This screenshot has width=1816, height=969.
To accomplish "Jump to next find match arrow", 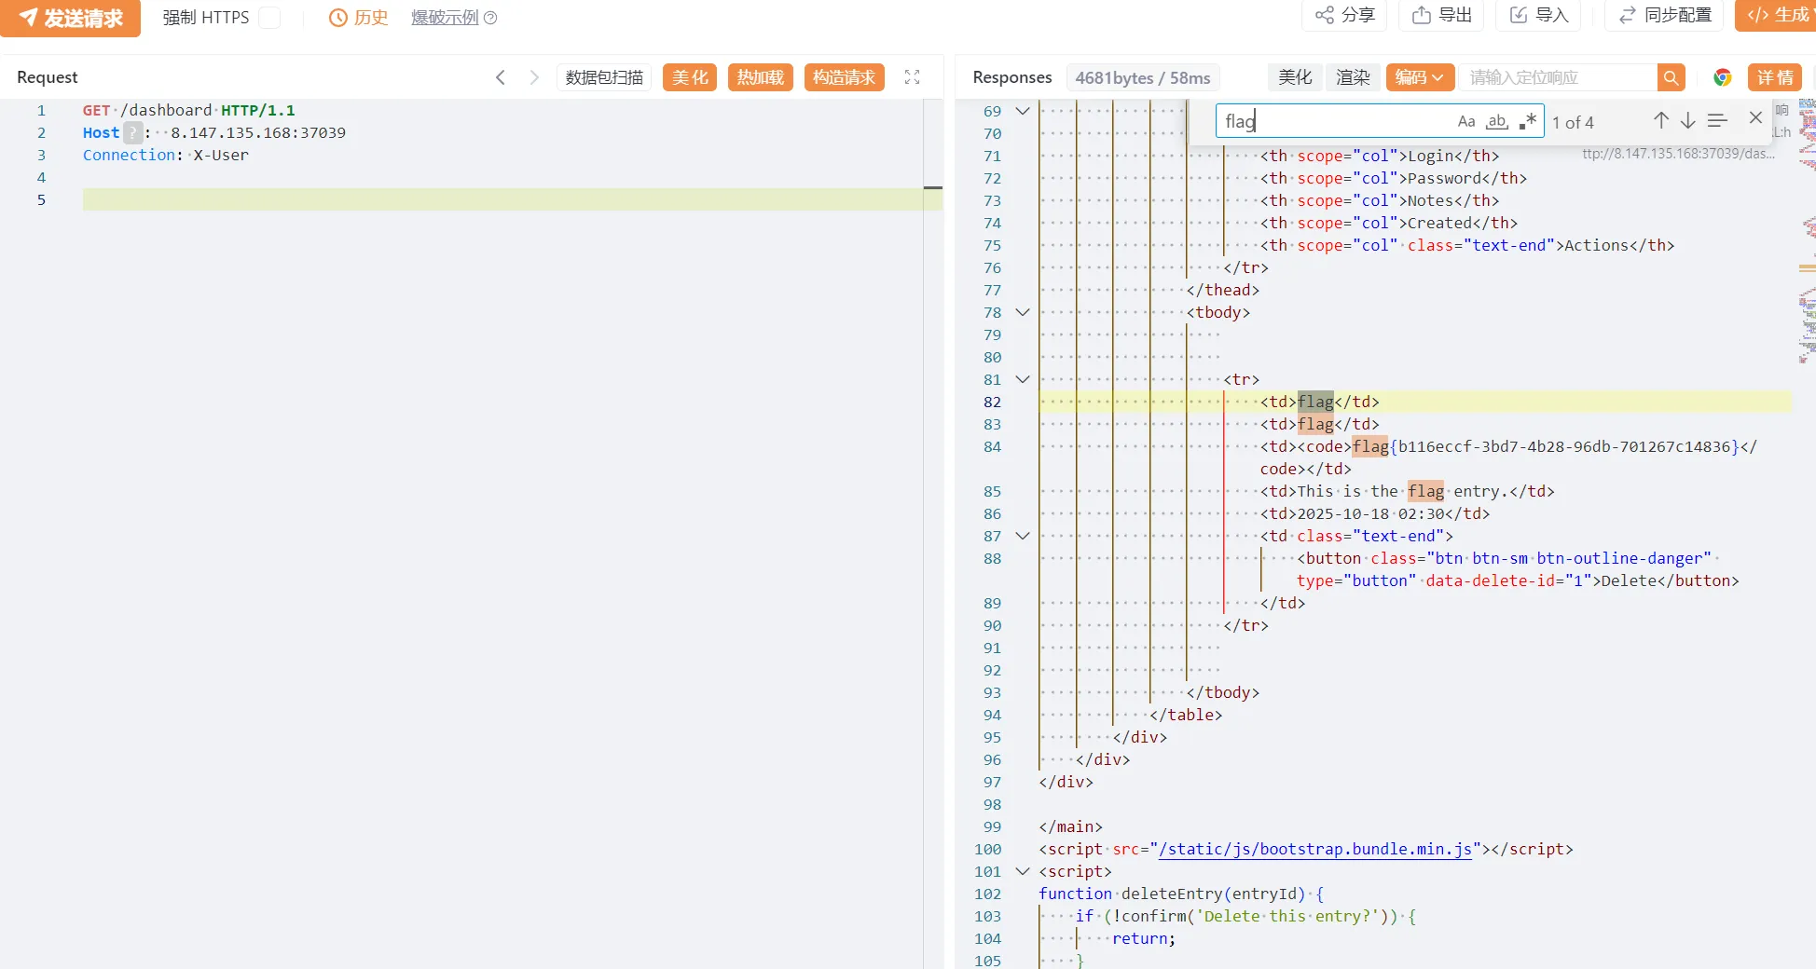I will click(x=1687, y=120).
